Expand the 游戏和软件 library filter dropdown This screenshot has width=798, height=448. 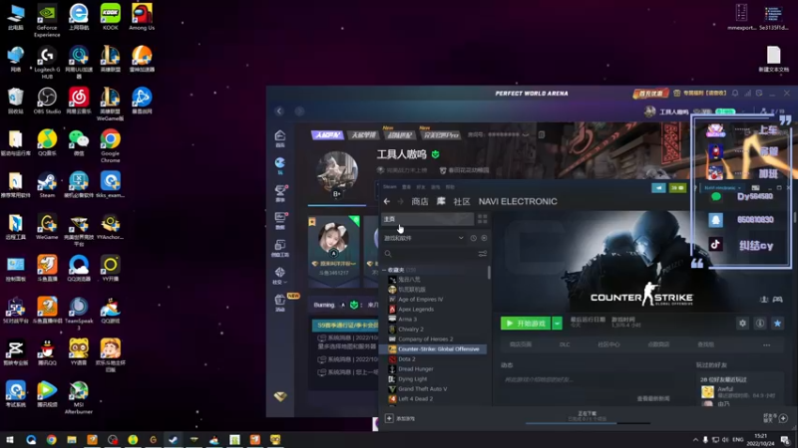click(424, 238)
